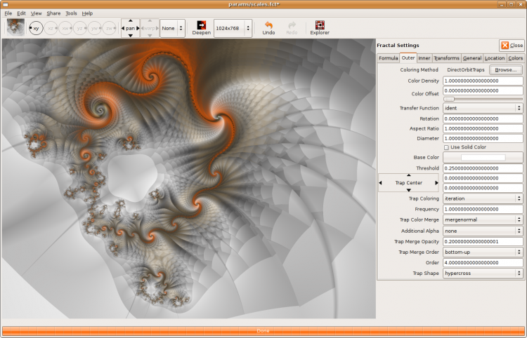Click Trap Center right arrow

pos(436,182)
